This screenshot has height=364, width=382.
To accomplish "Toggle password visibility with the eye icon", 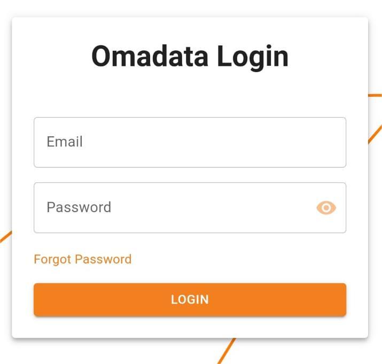I will [x=326, y=208].
